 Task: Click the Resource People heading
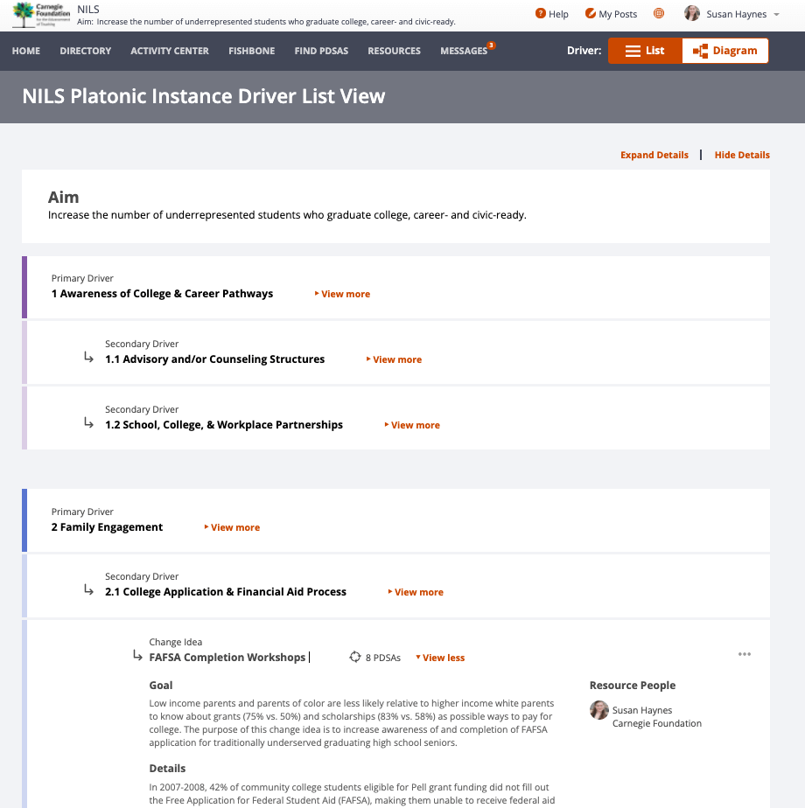(x=633, y=686)
